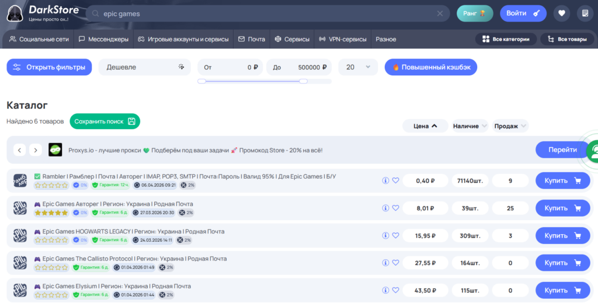
Task: Open favorites via heart icon in header
Action: pyautogui.click(x=561, y=13)
